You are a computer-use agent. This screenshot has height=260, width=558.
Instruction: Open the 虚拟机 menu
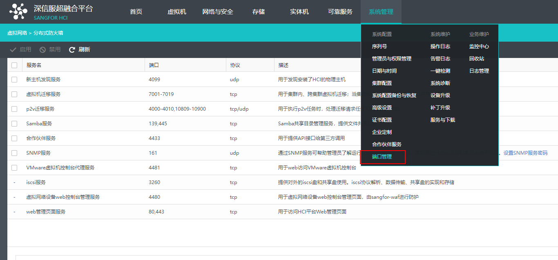tap(177, 12)
